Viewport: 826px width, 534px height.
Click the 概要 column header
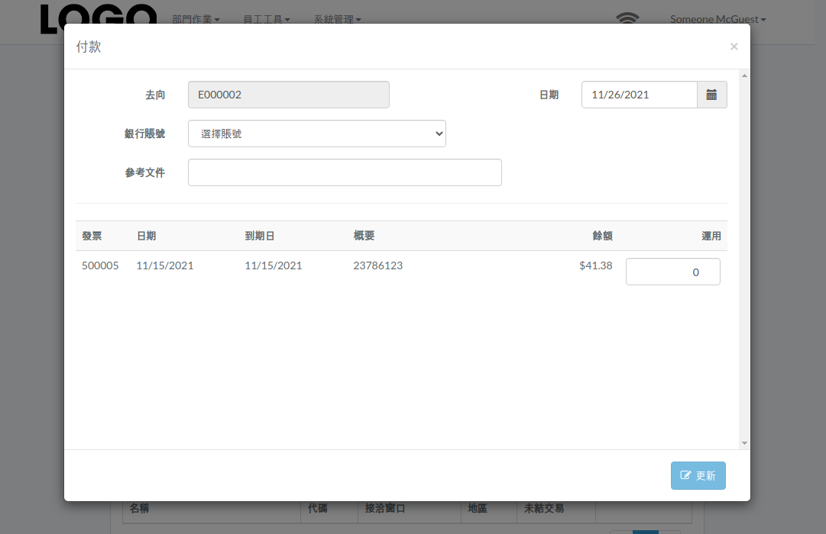pos(364,236)
